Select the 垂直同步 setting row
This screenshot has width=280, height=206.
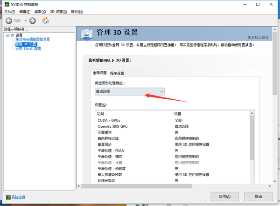tap(172, 144)
